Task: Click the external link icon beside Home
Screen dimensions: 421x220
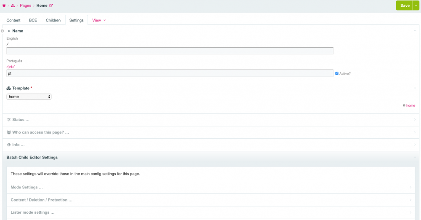Action: click(x=51, y=5)
